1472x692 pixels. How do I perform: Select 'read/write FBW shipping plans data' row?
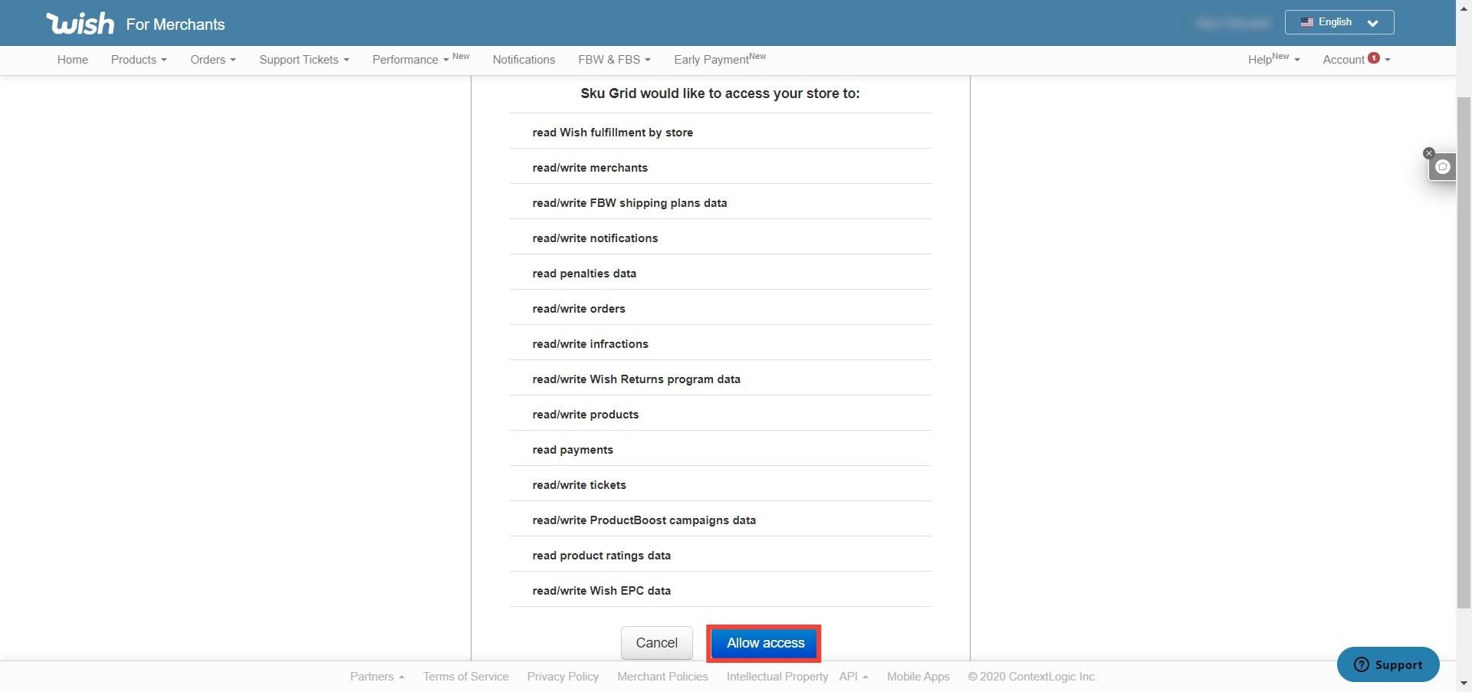[720, 203]
